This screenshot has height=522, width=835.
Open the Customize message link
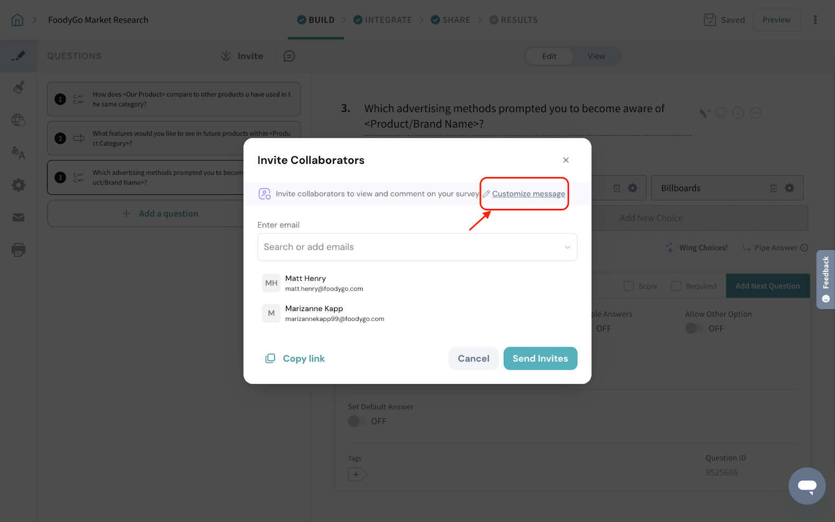(x=528, y=194)
